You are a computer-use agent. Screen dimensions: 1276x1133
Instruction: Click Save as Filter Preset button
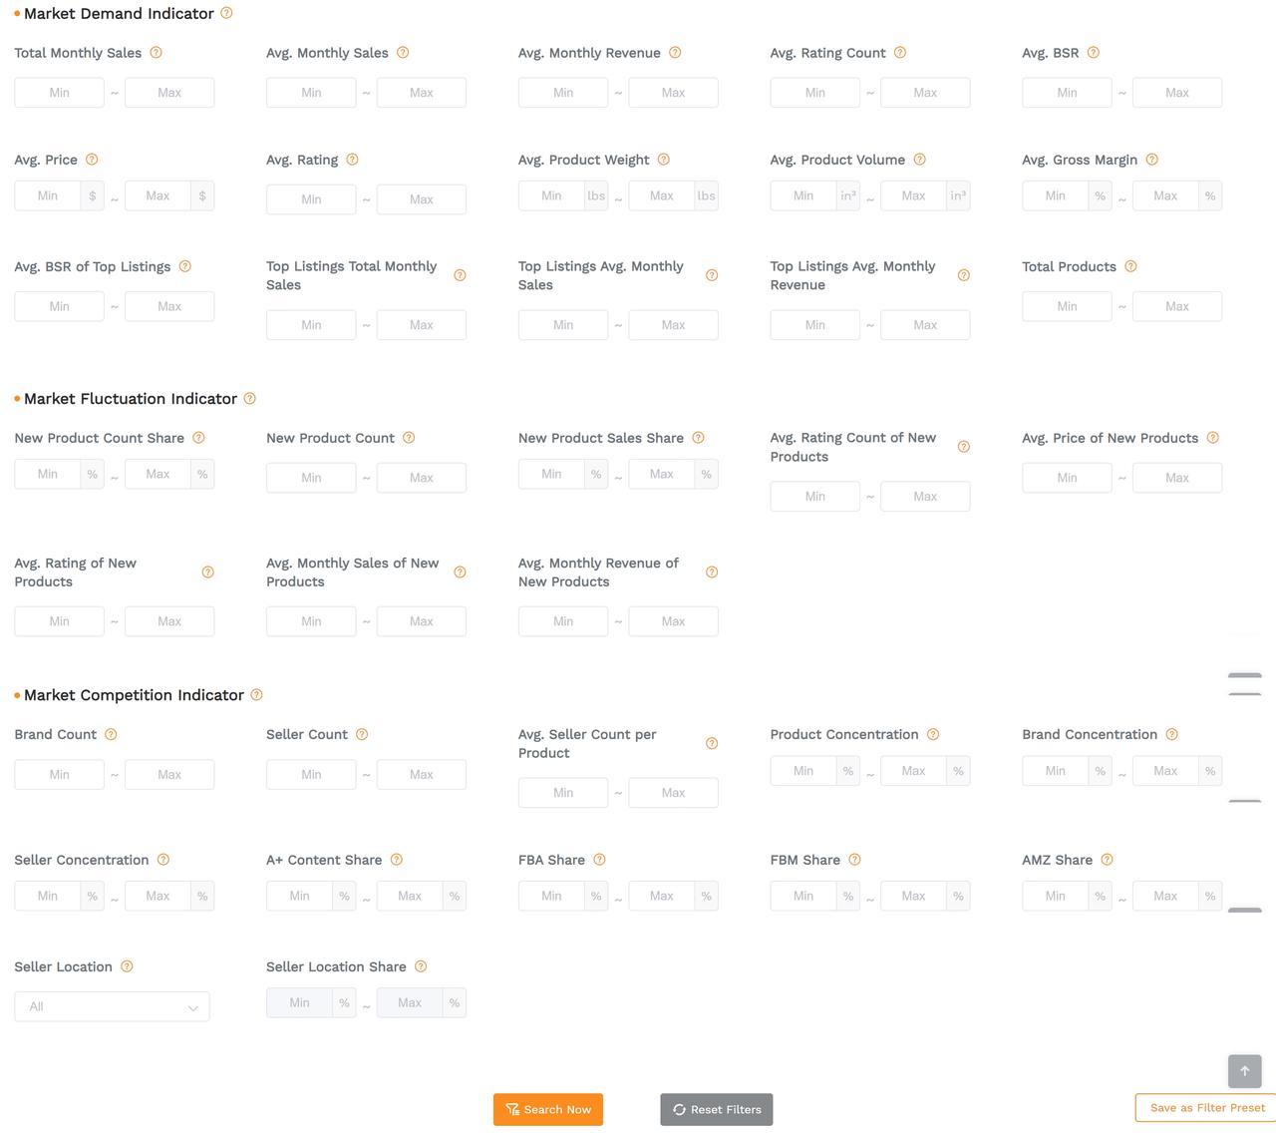click(1207, 1108)
